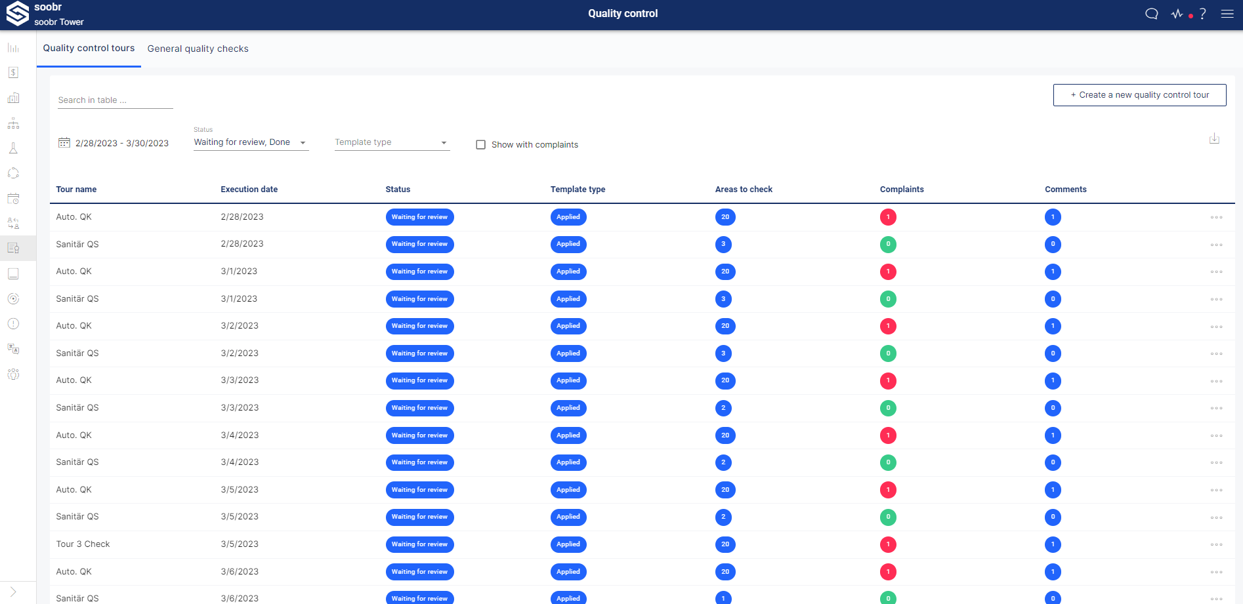Download the table via export icon

click(1214, 138)
